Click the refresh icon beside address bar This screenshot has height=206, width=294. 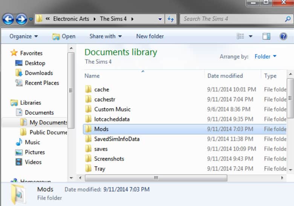coord(171,19)
